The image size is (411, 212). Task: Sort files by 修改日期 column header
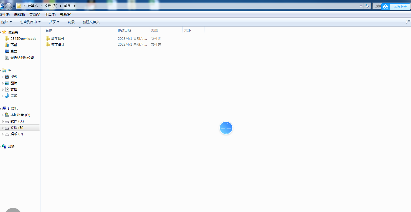124,30
